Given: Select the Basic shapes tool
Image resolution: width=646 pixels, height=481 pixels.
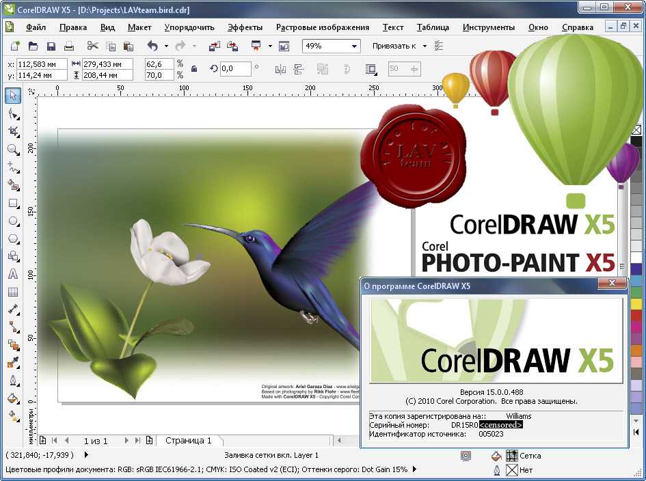Looking at the screenshot, I should 13,256.
